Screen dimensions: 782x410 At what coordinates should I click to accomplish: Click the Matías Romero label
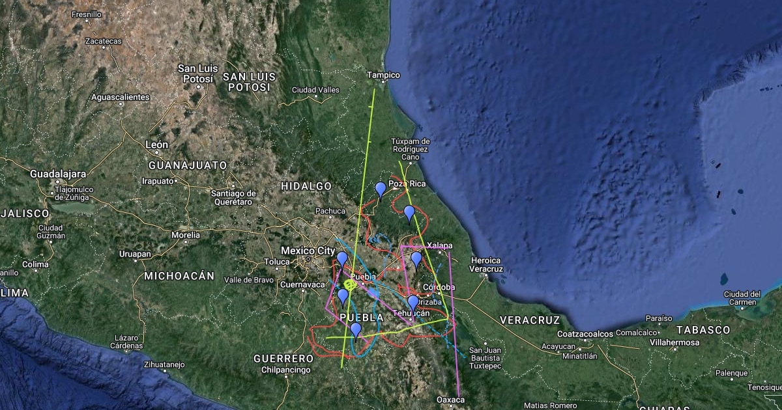point(551,405)
